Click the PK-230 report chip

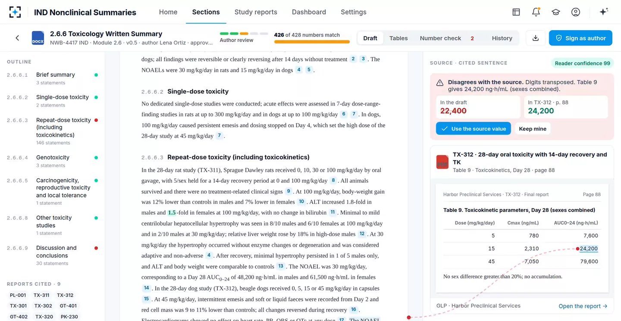69,317
